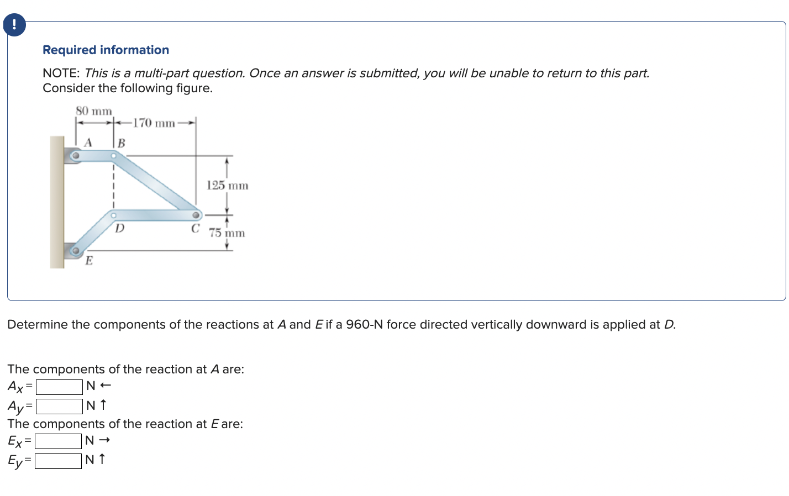Click inside the Ay input field
789x496 pixels.
59,405
